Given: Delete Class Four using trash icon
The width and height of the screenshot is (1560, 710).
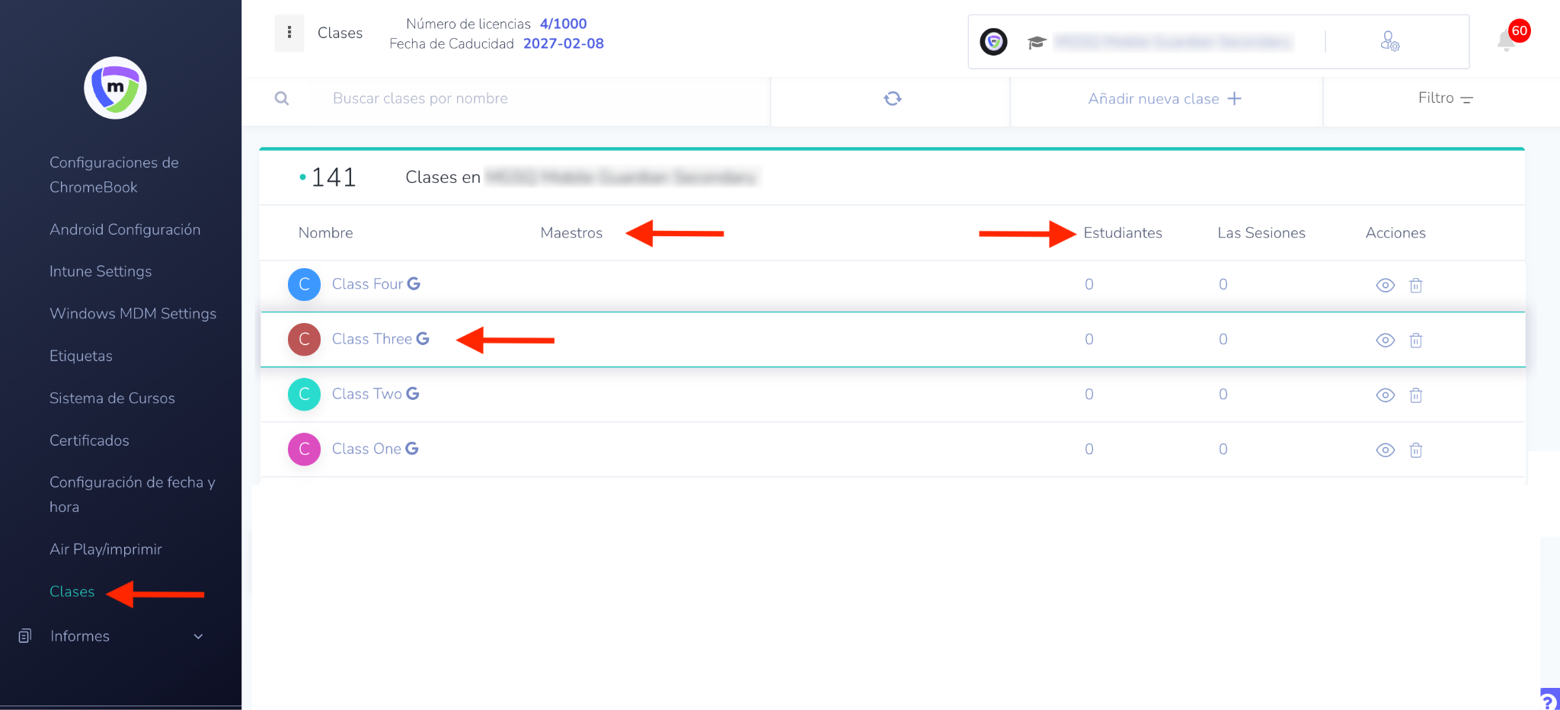Looking at the screenshot, I should [x=1415, y=285].
